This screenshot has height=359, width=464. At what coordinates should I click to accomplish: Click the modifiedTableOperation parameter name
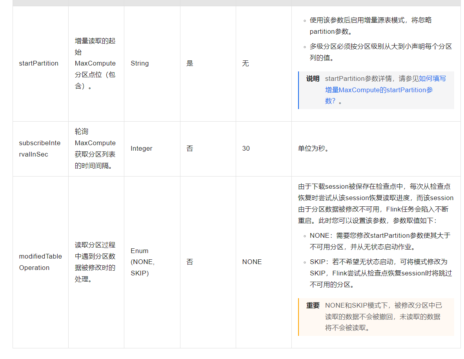coord(40,262)
